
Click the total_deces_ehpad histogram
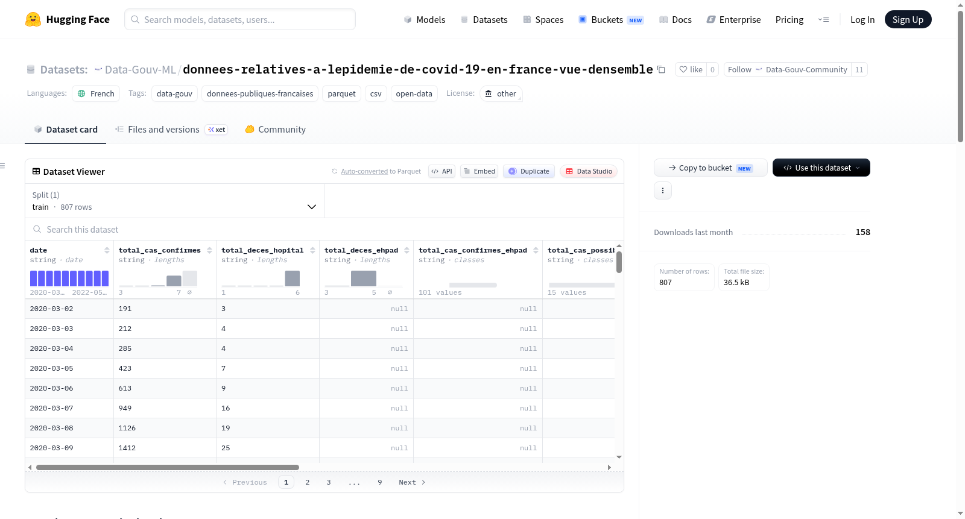[364, 278]
